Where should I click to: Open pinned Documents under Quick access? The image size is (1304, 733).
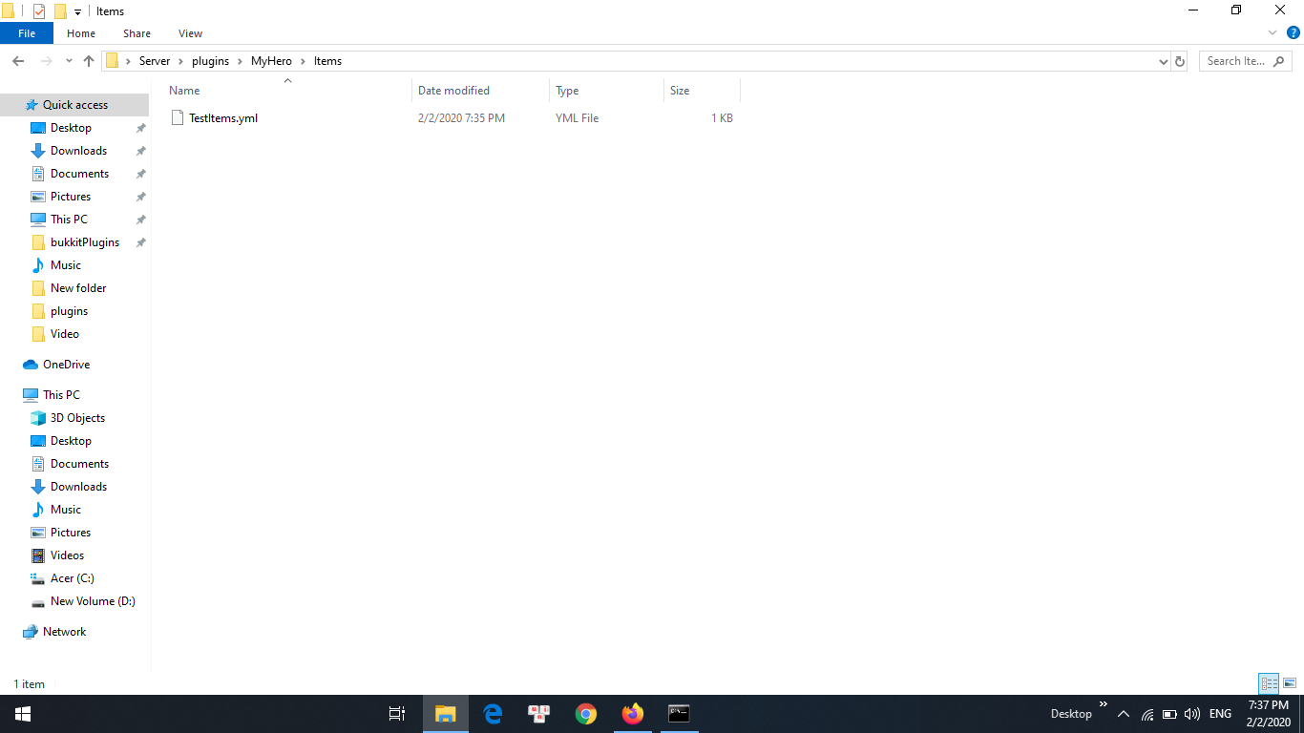tap(79, 174)
